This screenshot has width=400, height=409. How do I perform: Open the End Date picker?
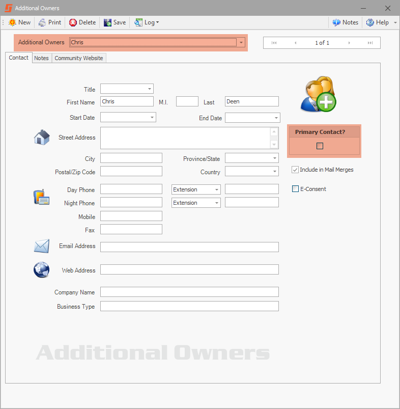(x=276, y=118)
